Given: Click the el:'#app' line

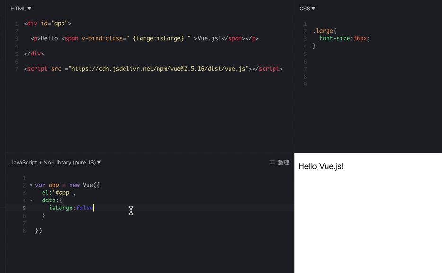Looking at the screenshot, I should point(58,193).
